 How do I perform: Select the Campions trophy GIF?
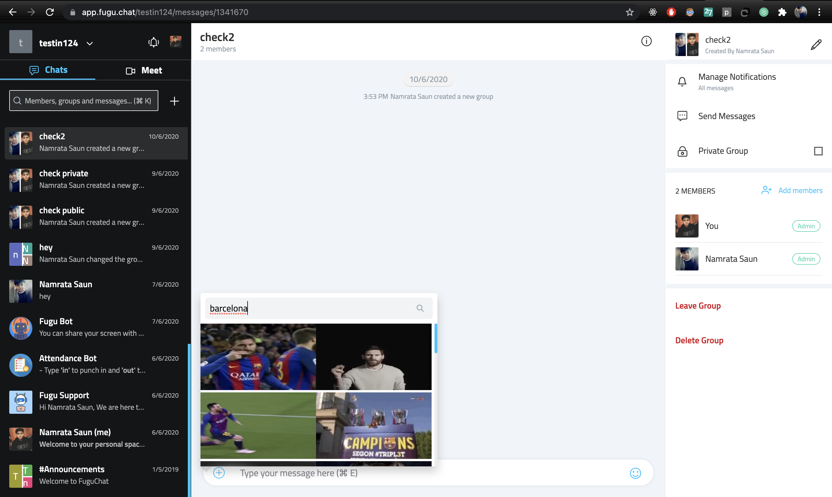(x=374, y=425)
